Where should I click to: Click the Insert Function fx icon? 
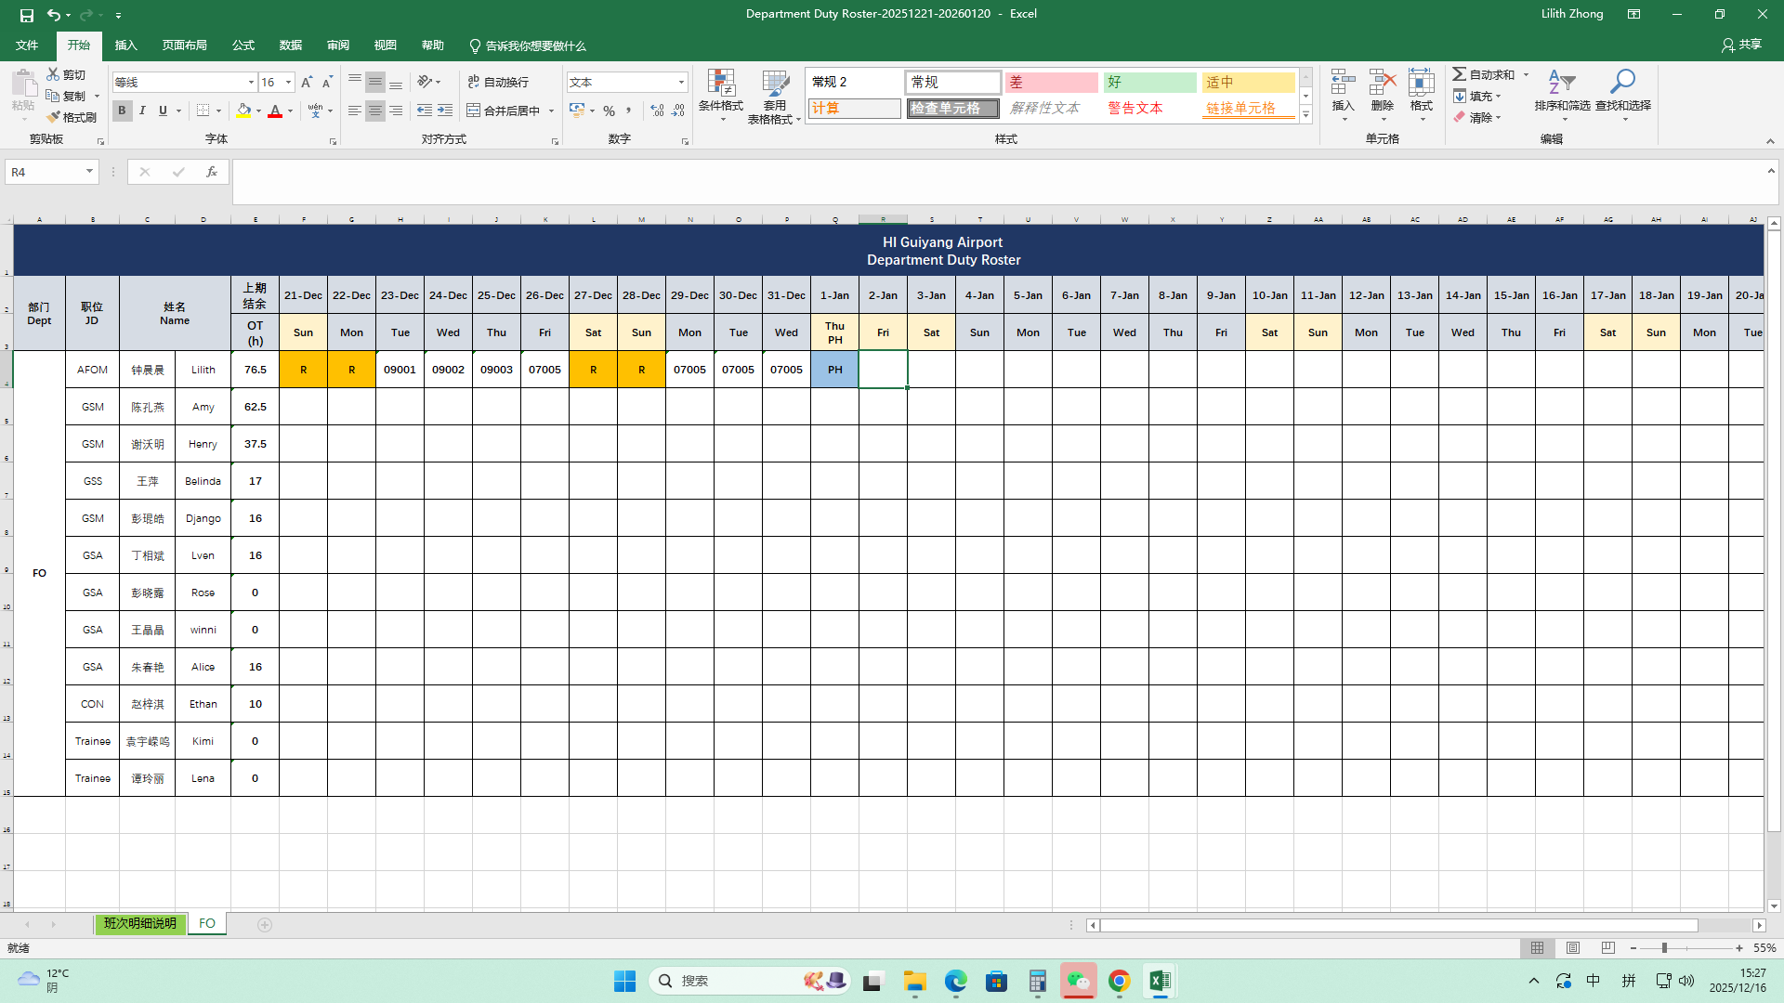[212, 172]
